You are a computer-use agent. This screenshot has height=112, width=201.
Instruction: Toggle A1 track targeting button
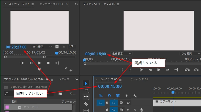coord(114,110)
